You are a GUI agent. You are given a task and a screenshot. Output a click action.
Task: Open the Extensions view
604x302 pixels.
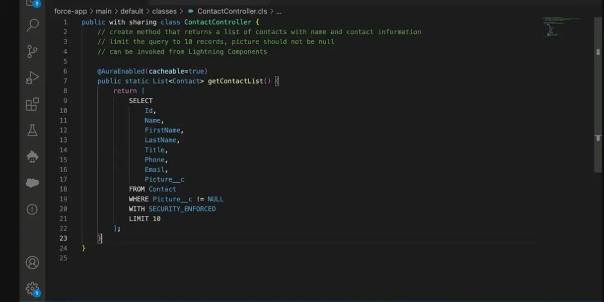(x=32, y=104)
